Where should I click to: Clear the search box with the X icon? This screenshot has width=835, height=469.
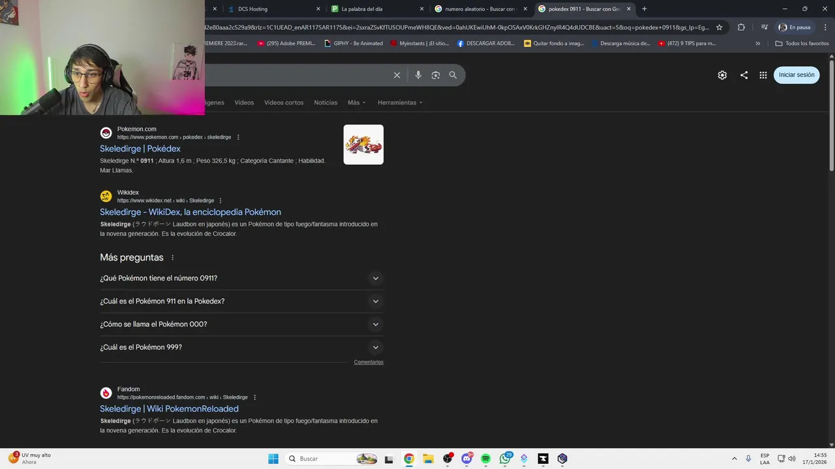397,75
